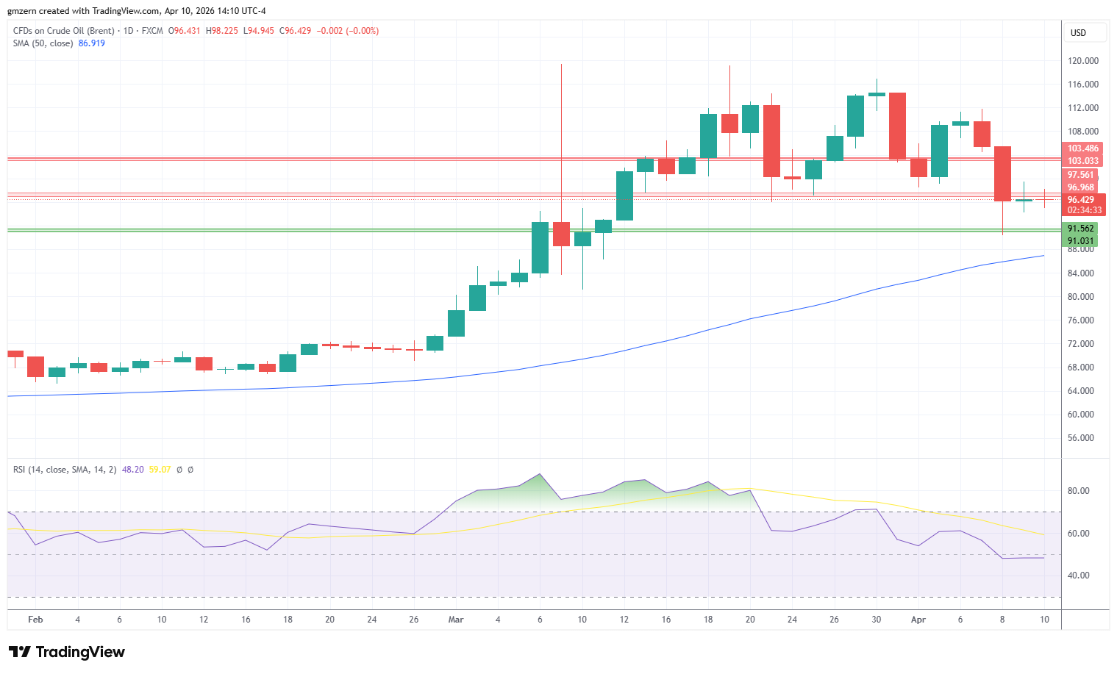This screenshot has height=674, width=1117.
Task: Click the chart title "CFDs on Crude Oil (Brent)"
Action: tap(64, 31)
